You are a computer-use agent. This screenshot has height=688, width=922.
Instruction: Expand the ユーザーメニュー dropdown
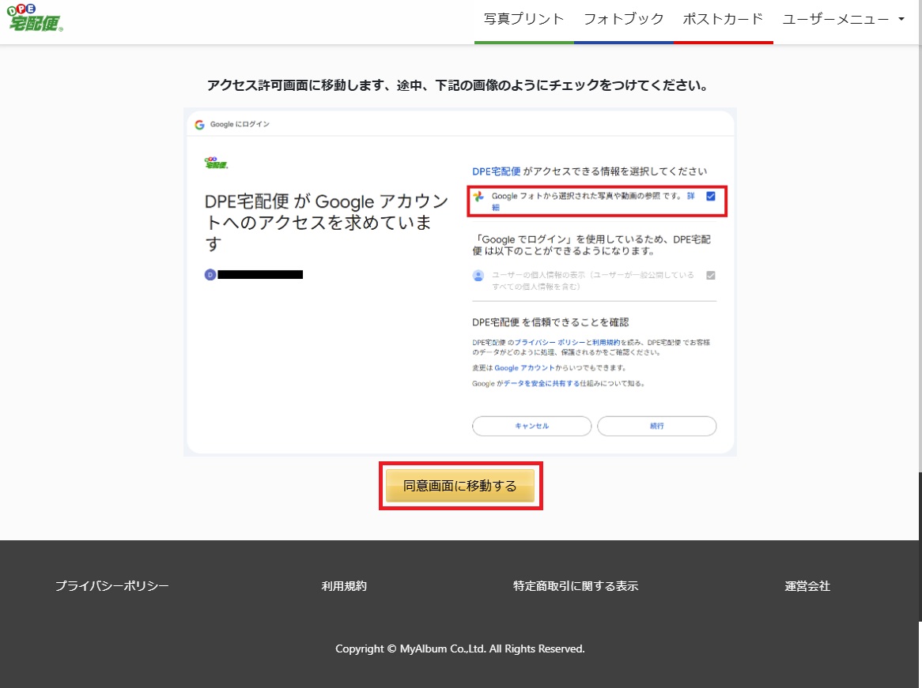843,20
